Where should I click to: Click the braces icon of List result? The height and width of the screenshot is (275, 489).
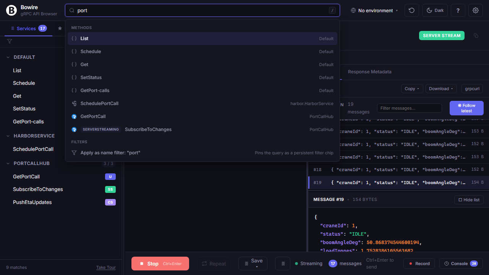74,39
